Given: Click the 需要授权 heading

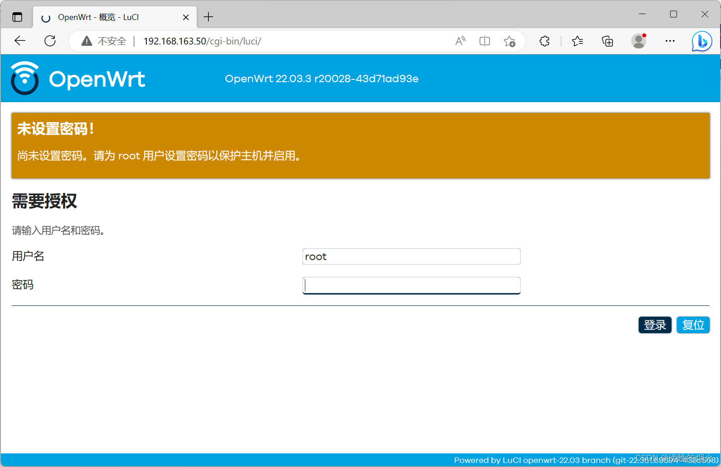Looking at the screenshot, I should click(45, 201).
